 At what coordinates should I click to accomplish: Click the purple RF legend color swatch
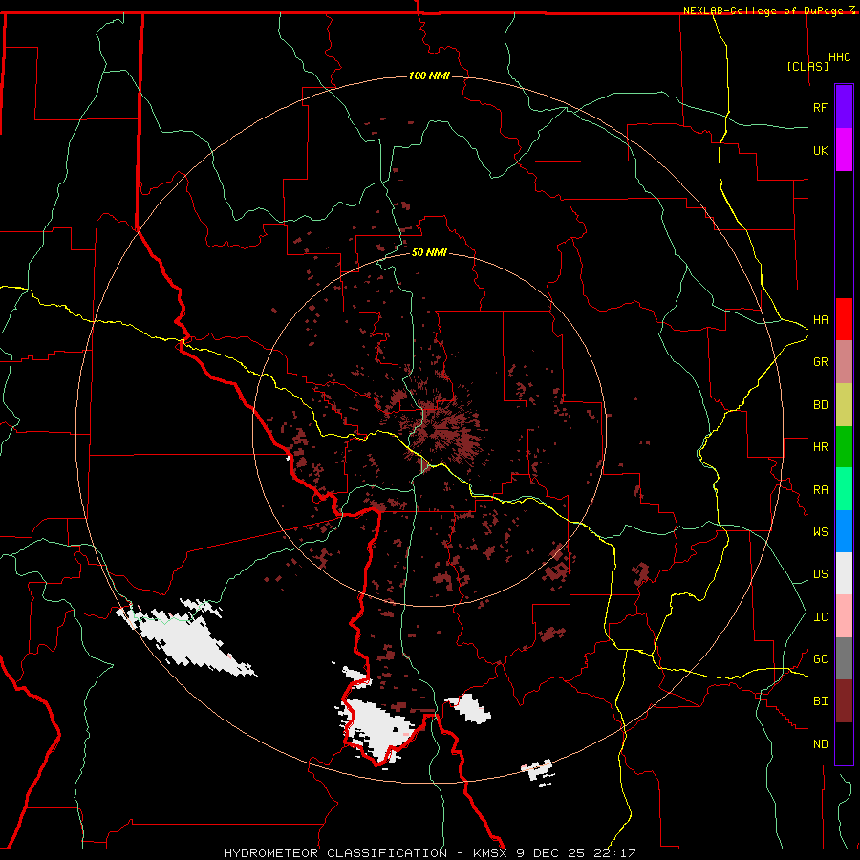coord(844,107)
